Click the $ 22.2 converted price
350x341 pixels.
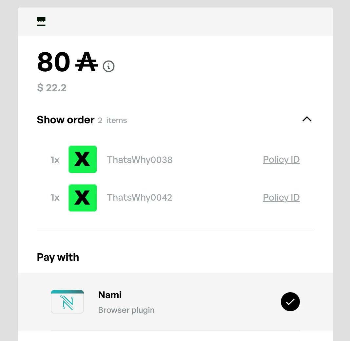click(52, 88)
